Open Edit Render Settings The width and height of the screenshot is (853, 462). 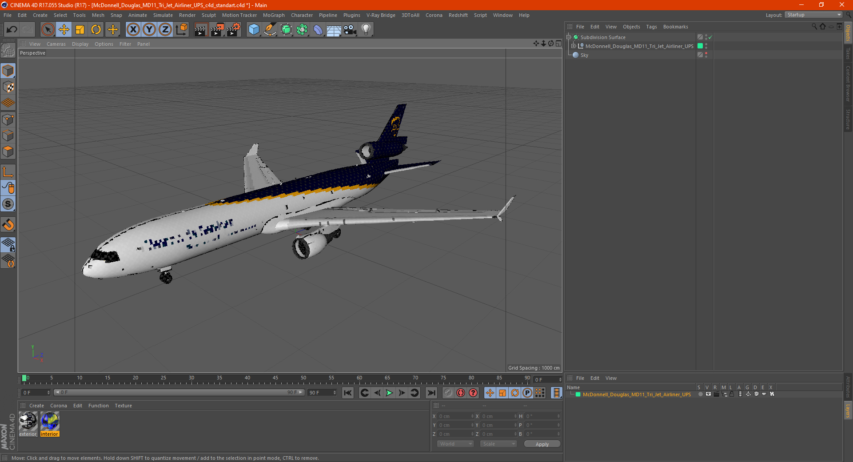[234, 30]
